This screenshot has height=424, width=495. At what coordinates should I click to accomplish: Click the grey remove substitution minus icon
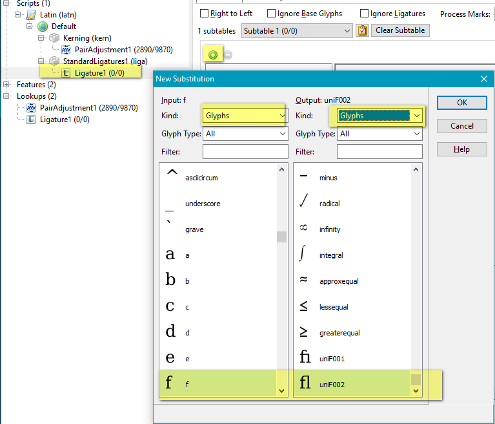click(x=228, y=55)
